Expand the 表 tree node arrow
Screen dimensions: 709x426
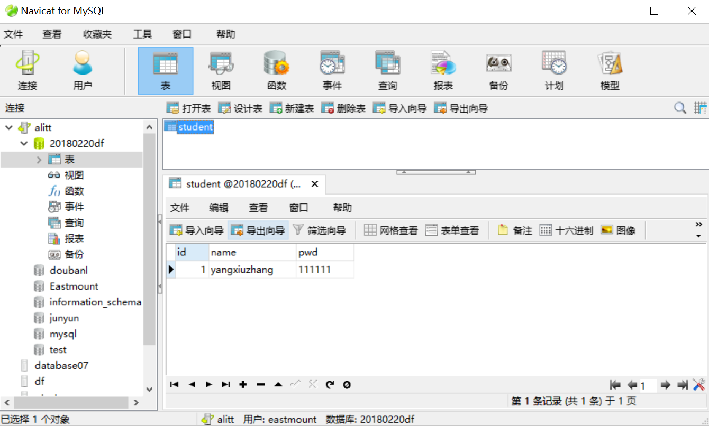[x=39, y=159]
